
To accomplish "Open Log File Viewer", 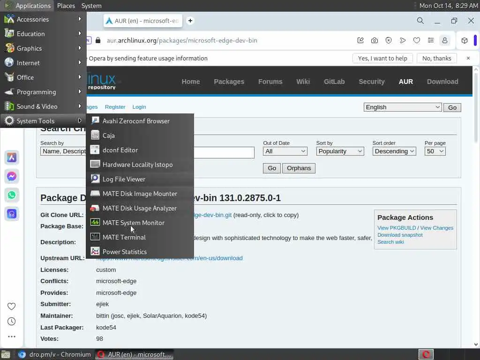I will pos(140,179).
